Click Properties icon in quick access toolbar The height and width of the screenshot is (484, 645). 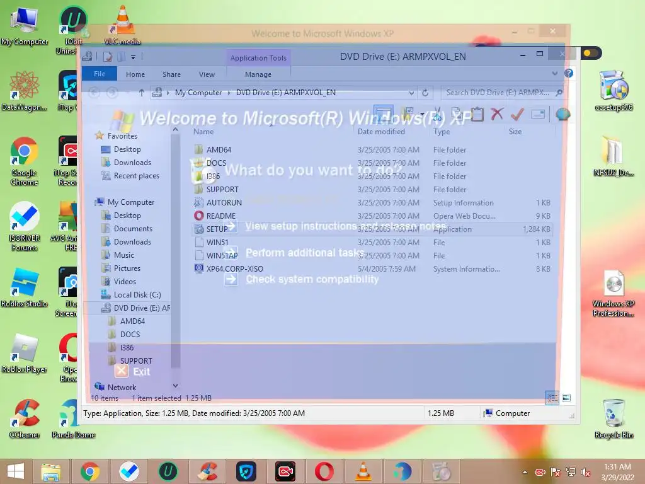(x=107, y=56)
